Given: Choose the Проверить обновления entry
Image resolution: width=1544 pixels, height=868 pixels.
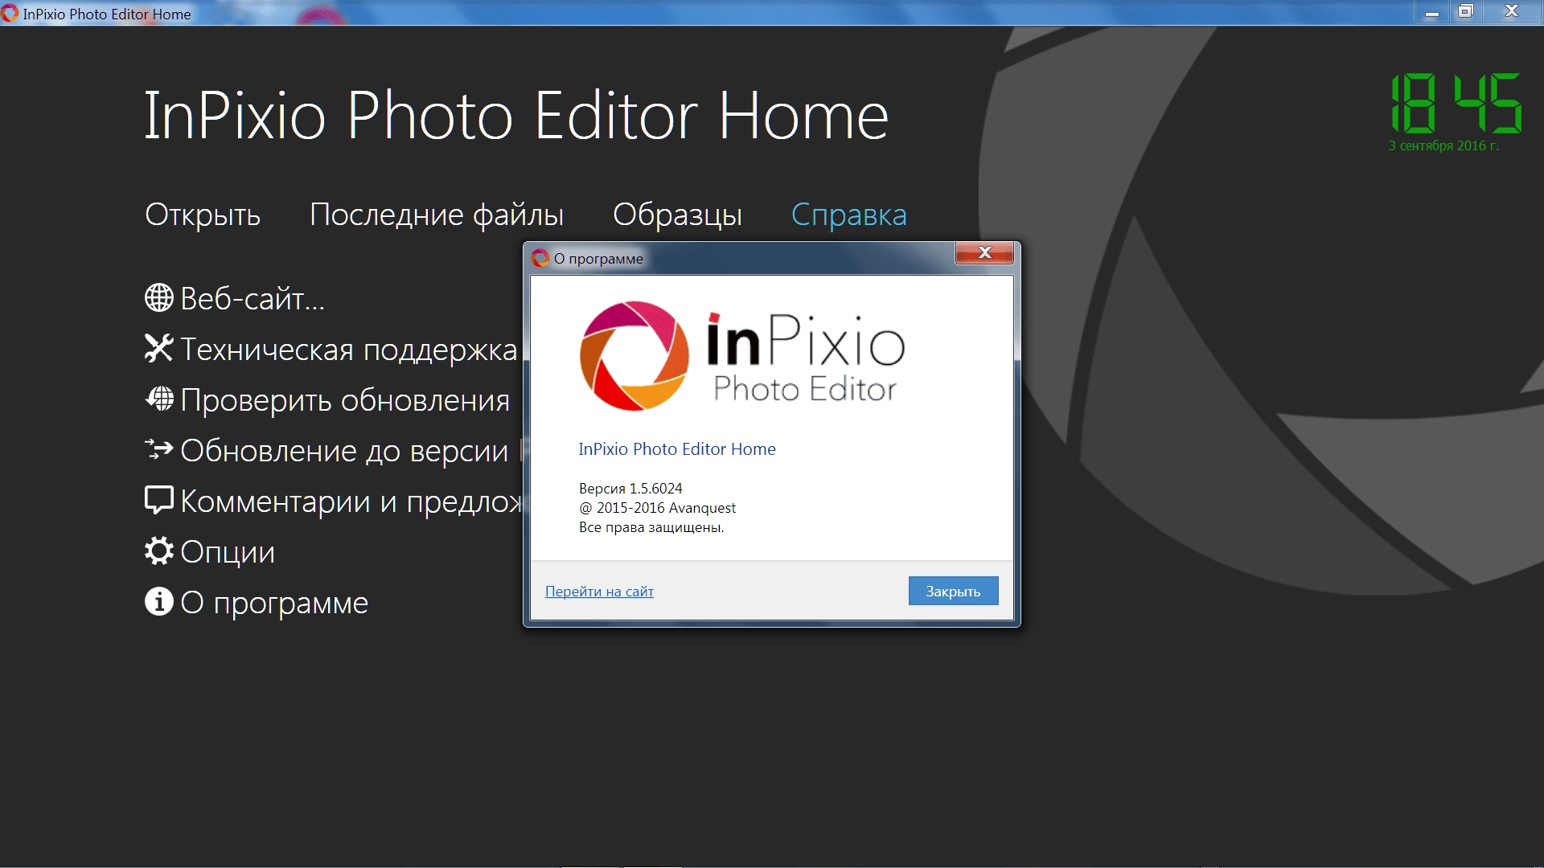Looking at the screenshot, I should (327, 399).
